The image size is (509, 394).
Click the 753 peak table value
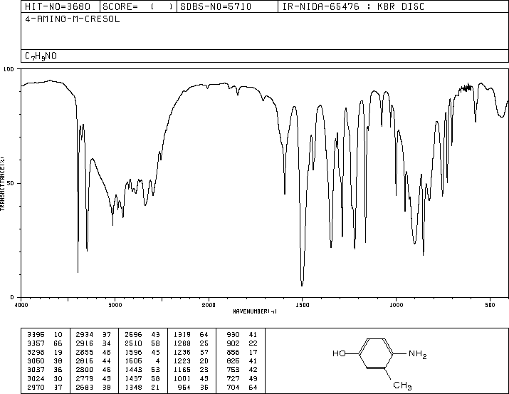[x=233, y=370]
